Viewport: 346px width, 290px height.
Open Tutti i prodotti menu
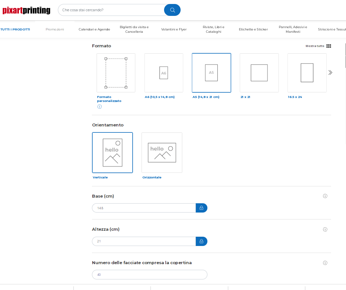[15, 29]
